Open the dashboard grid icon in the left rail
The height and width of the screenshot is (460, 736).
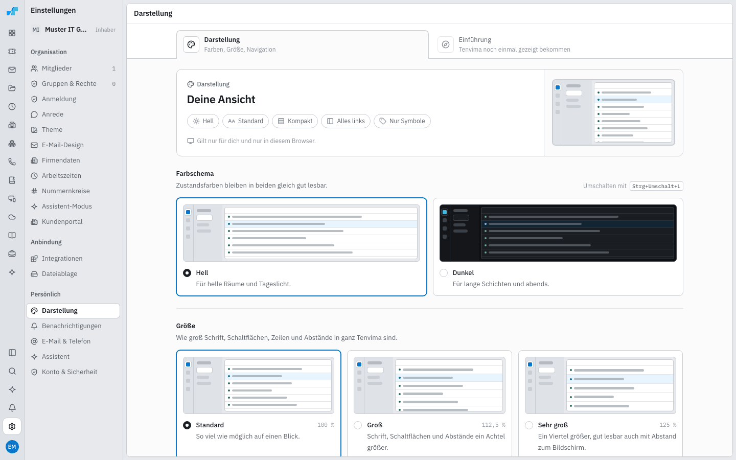click(12, 33)
